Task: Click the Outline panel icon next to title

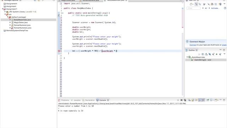Action: coord(187,50)
